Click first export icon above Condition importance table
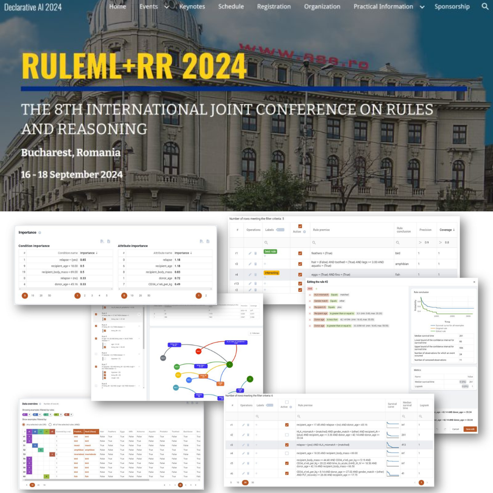This screenshot has height=493, width=493. pos(102,241)
